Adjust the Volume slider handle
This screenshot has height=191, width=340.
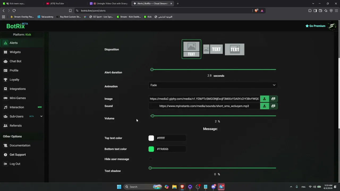pyautogui.click(x=152, y=116)
